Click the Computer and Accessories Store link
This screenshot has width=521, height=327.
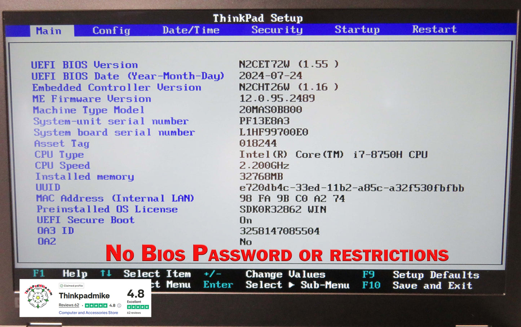pyautogui.click(x=88, y=313)
